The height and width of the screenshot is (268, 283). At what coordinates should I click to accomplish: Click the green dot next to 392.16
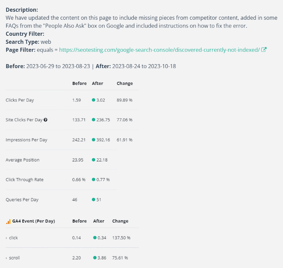click(94, 140)
